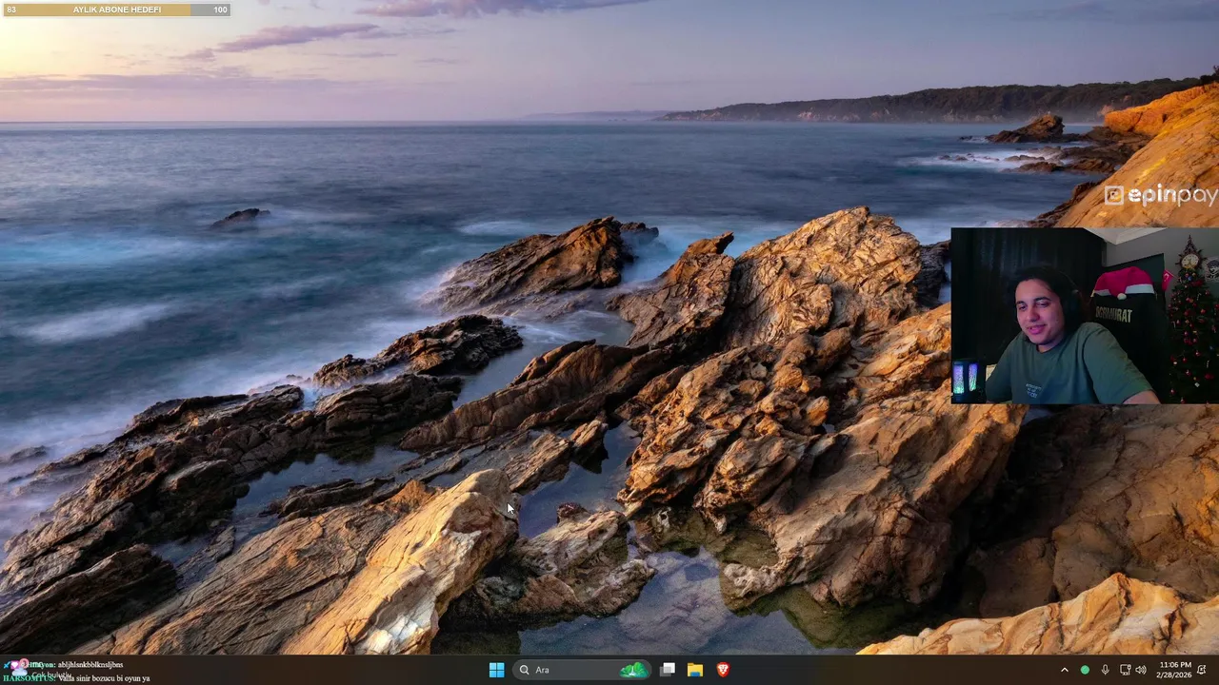The height and width of the screenshot is (685, 1219).
Task: Click the speaker volume tray icon
Action: tap(1141, 670)
